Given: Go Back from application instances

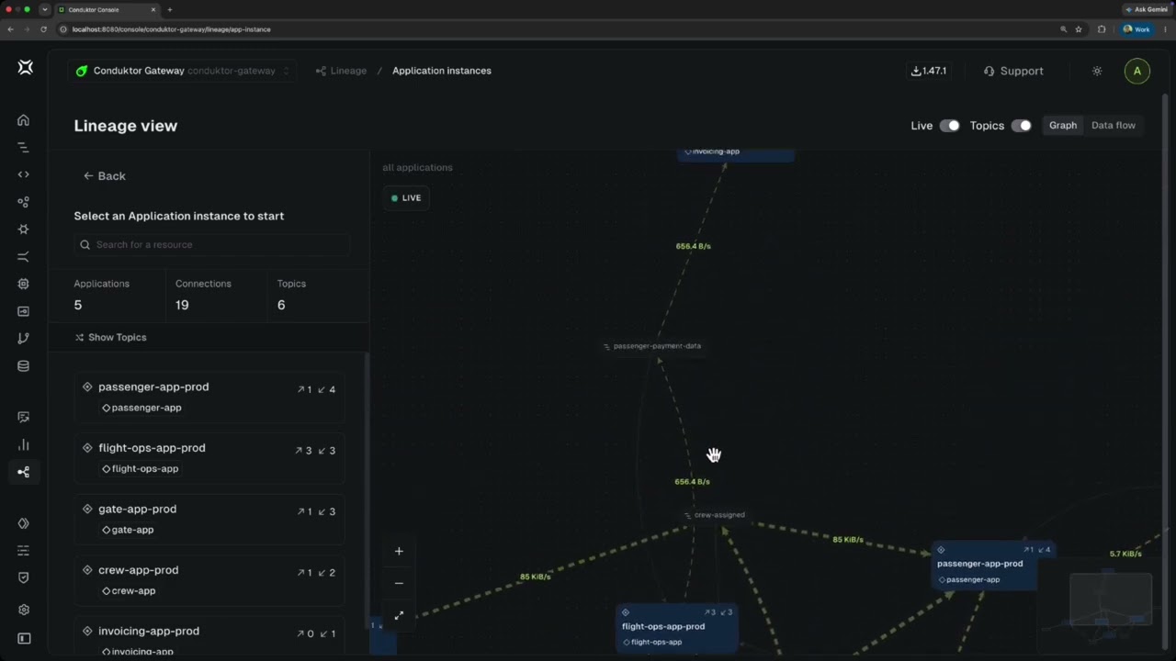Looking at the screenshot, I should (x=104, y=175).
